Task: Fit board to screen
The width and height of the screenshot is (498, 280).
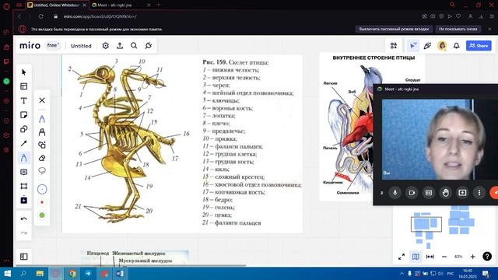Action: 430,257
